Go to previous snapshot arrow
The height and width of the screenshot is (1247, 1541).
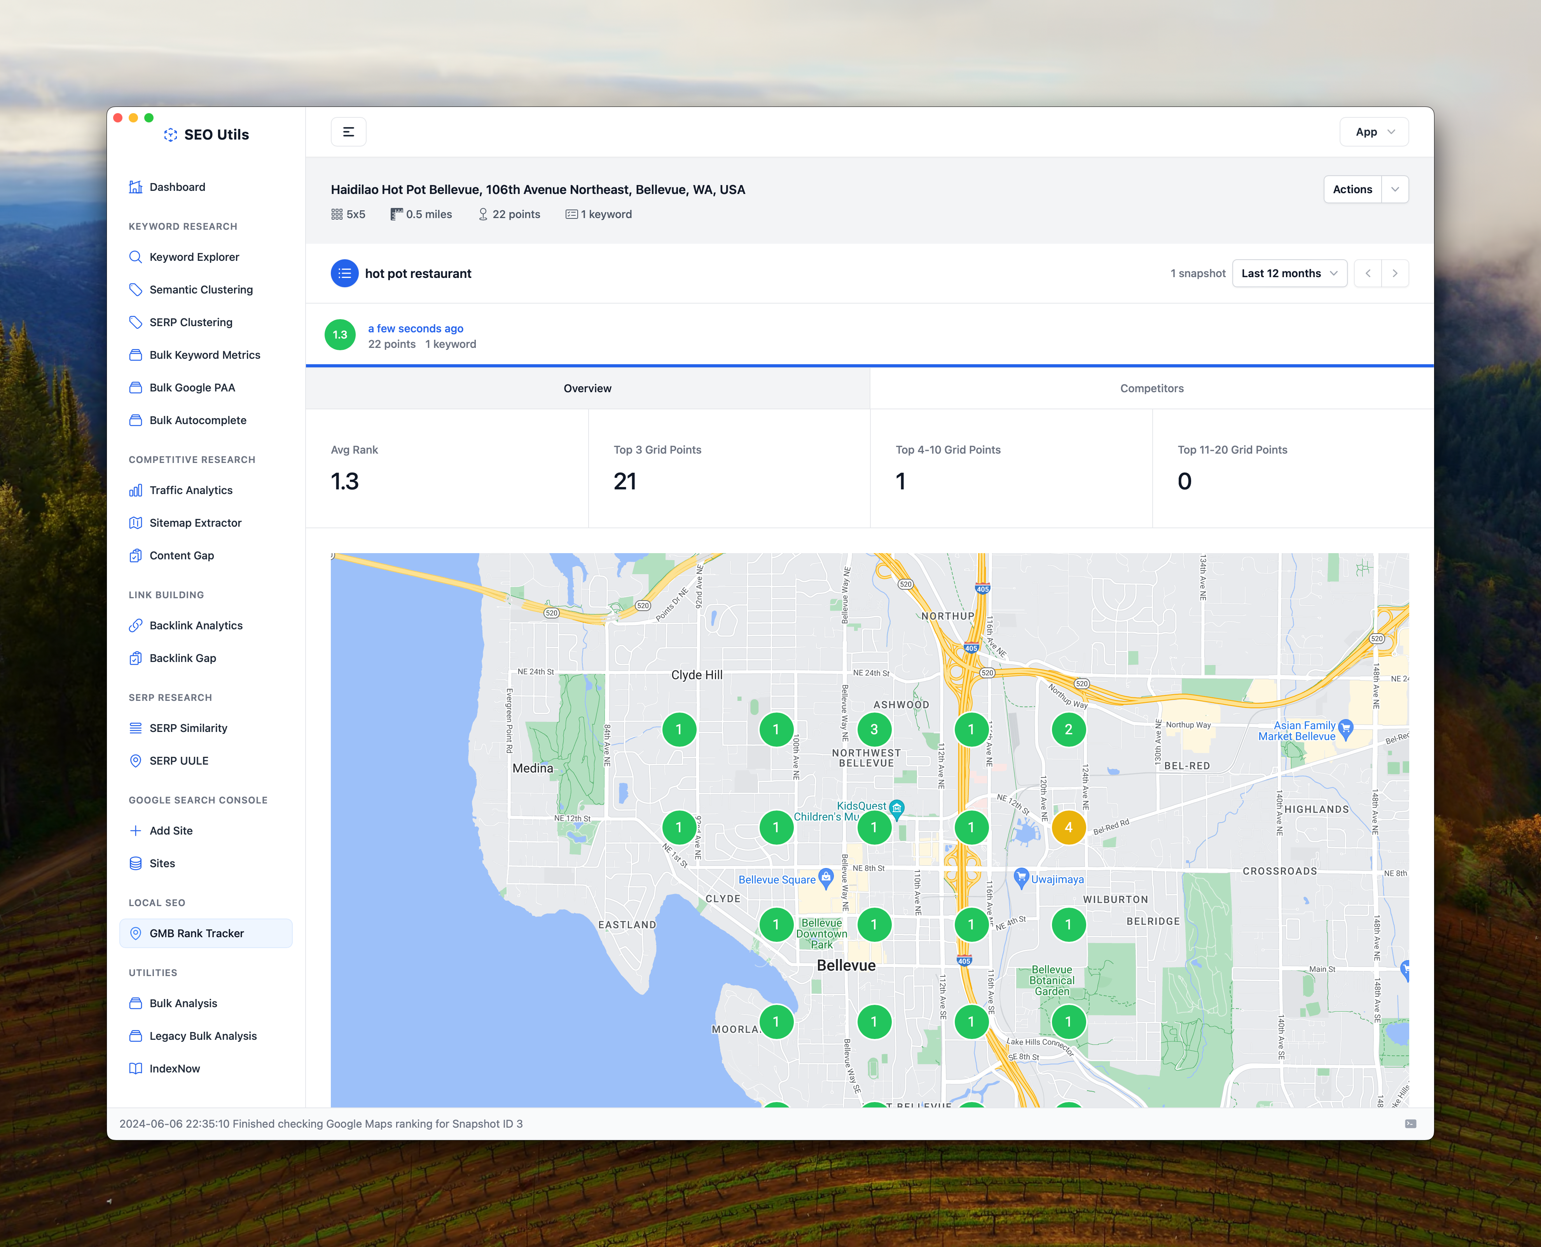pyautogui.click(x=1368, y=274)
